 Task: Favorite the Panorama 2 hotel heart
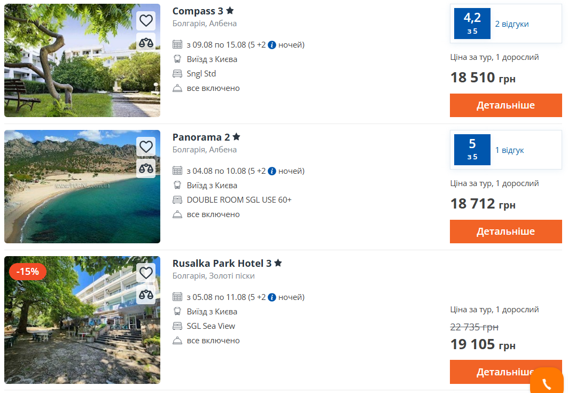tap(146, 147)
